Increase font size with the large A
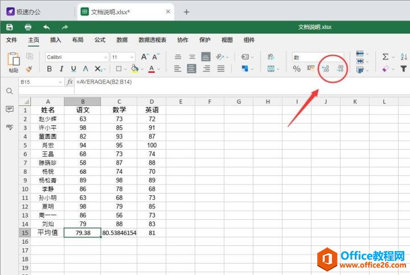This screenshot has width=410, height=275. pos(145,57)
